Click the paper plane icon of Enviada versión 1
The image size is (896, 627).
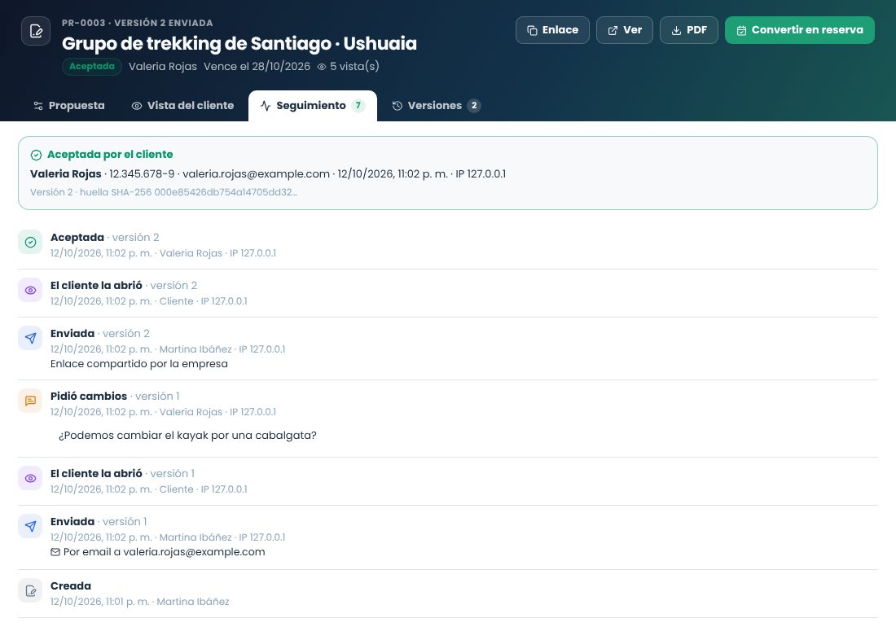click(x=30, y=527)
